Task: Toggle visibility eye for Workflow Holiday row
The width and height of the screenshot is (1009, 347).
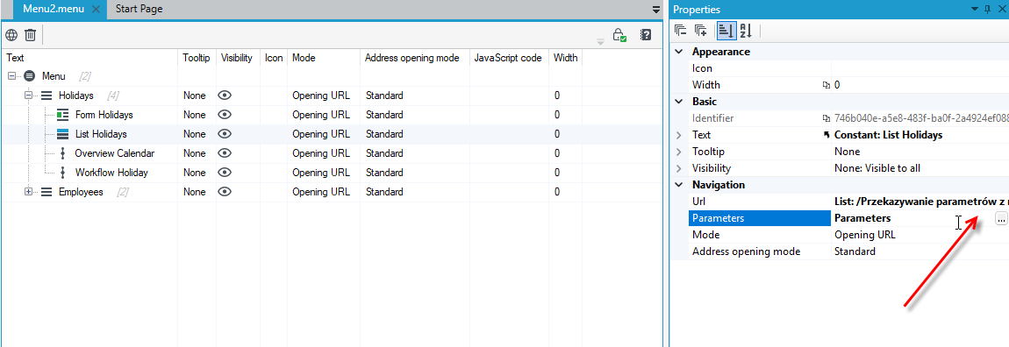Action: [x=225, y=173]
